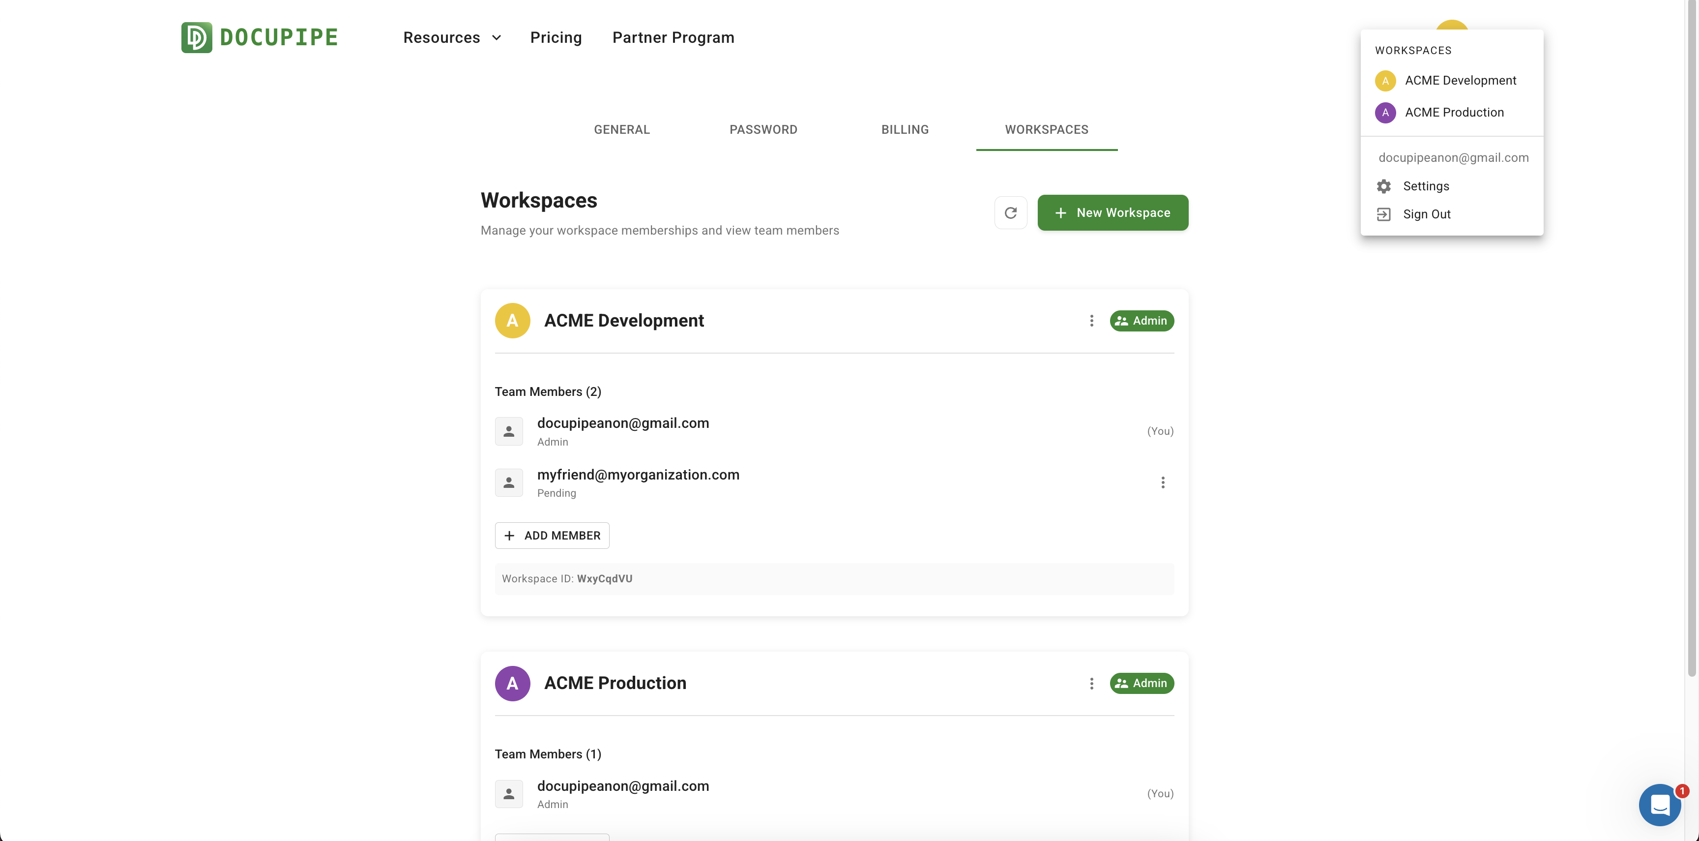Open ACME Development three-dot options menu
The height and width of the screenshot is (841, 1699).
[x=1091, y=321]
